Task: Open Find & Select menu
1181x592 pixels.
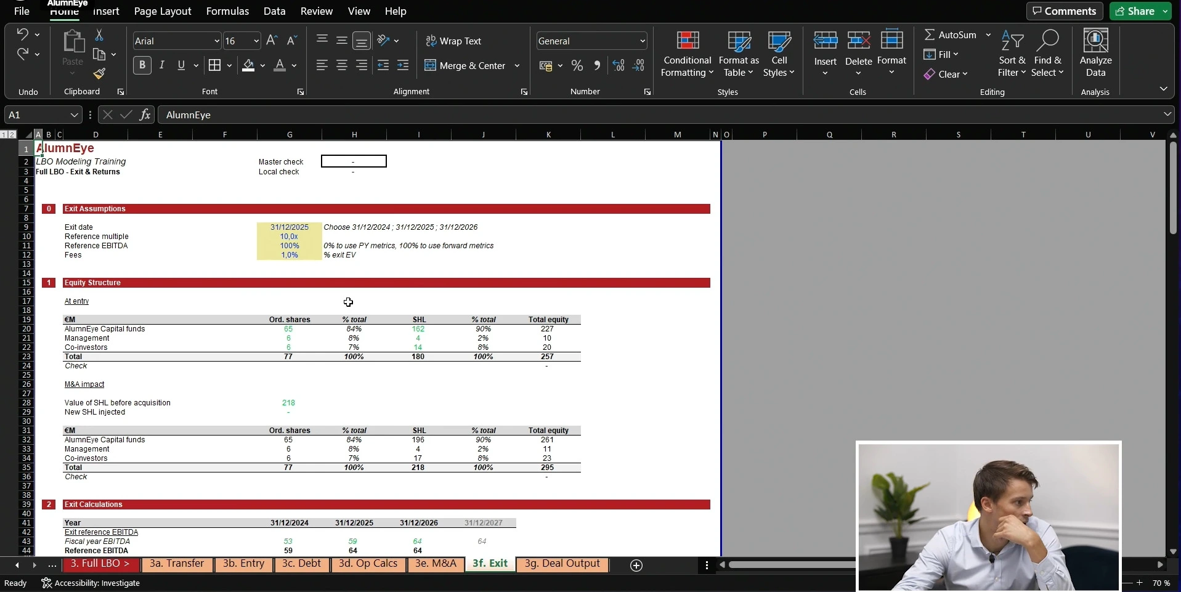Action: [x=1048, y=54]
